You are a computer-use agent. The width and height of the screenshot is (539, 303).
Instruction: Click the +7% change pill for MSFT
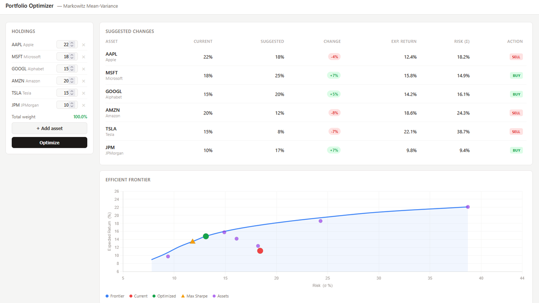[x=334, y=75]
